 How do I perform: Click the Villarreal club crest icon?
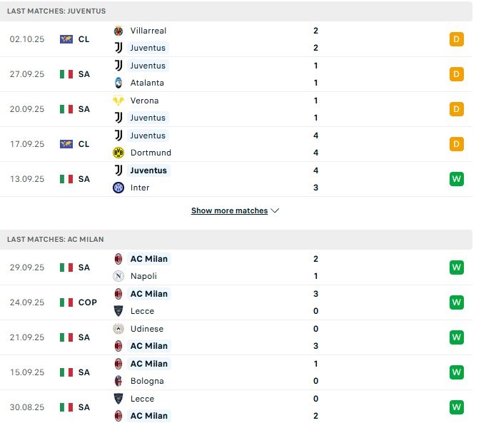tap(118, 31)
